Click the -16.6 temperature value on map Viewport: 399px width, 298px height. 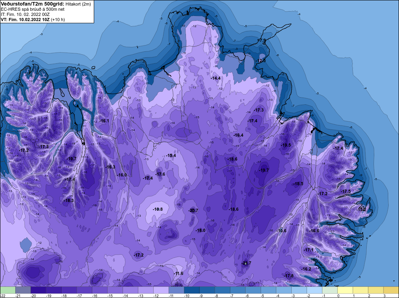pyautogui.click(x=314, y=231)
